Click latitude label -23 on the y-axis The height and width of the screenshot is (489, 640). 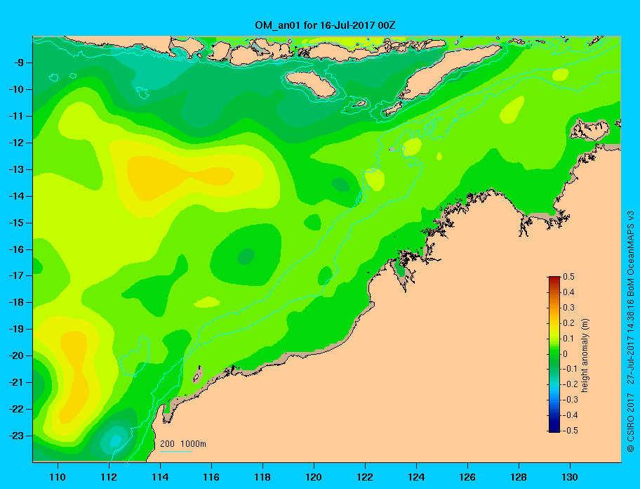tap(15, 436)
